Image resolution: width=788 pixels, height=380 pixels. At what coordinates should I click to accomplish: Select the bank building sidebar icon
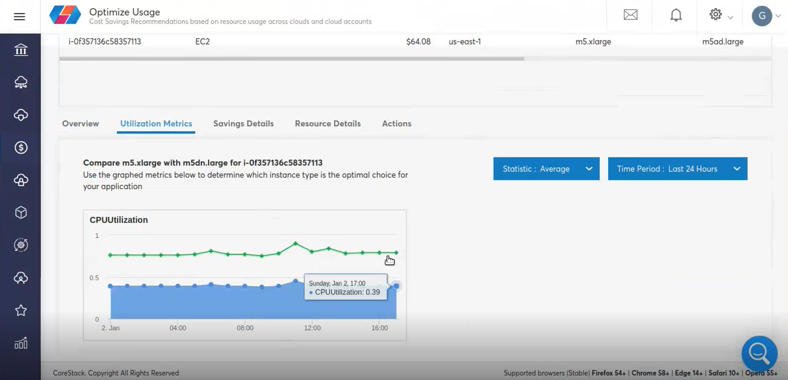click(21, 50)
